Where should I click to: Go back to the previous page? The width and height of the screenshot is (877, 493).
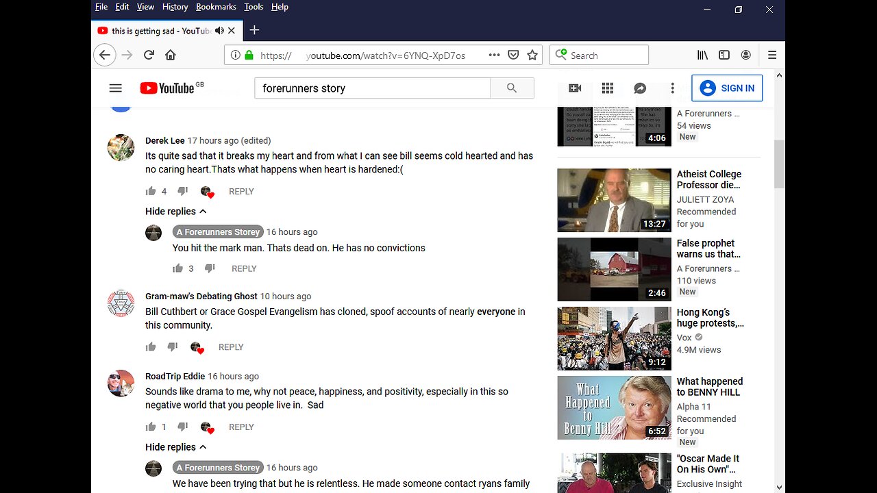[104, 55]
